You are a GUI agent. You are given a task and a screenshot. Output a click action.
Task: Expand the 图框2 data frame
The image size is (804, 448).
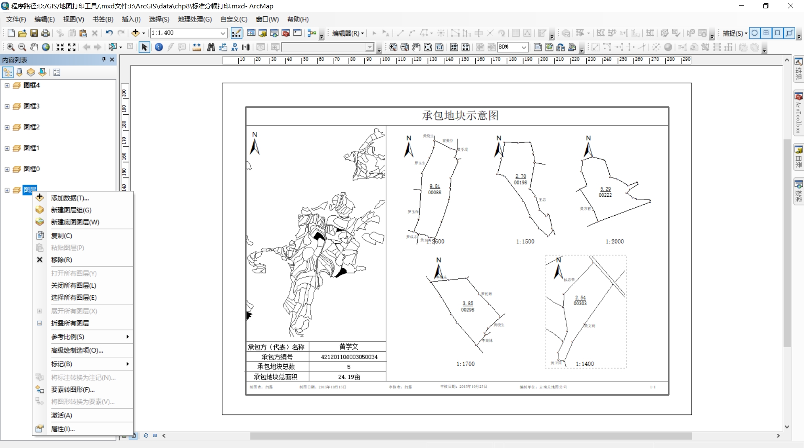[7, 127]
